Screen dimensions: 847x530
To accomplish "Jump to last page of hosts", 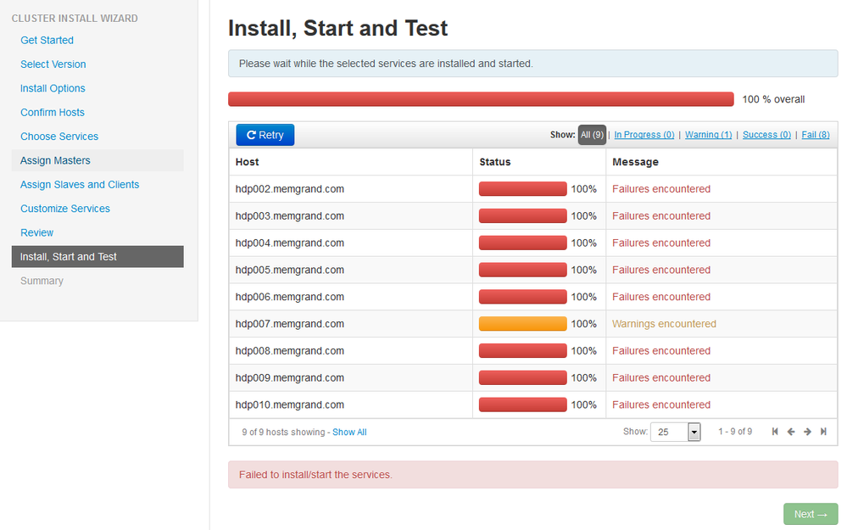I will coord(823,432).
